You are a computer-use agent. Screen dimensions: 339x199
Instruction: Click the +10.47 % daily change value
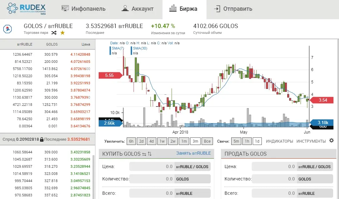point(163,26)
